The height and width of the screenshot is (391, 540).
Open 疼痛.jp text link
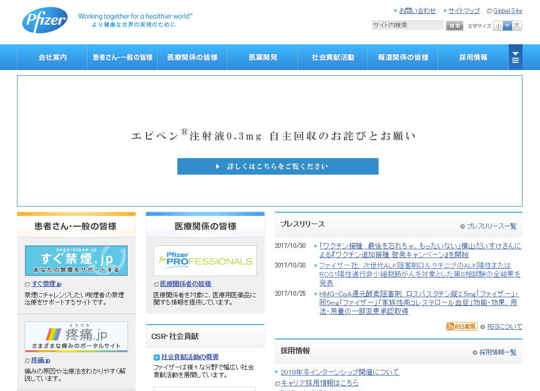(x=41, y=360)
